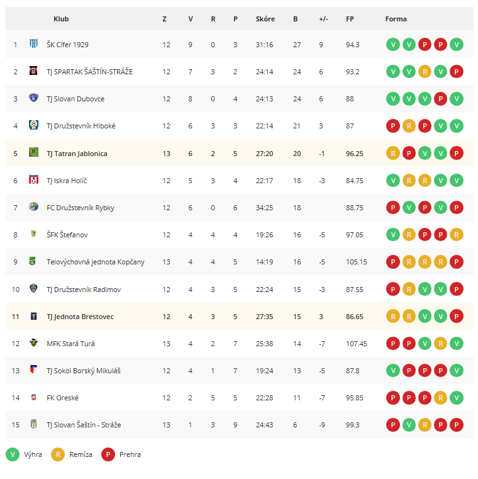This screenshot has height=479, width=478.
Task: Sort the table by the Skóre column
Action: tap(265, 19)
